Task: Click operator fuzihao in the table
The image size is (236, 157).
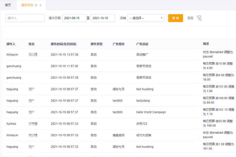Action: [x=12, y=124]
